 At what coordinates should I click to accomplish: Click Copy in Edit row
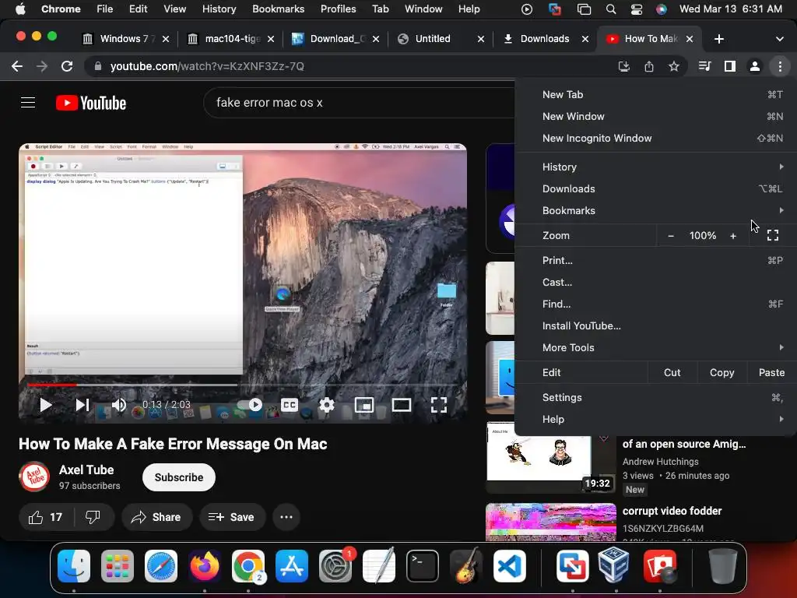coord(722,373)
